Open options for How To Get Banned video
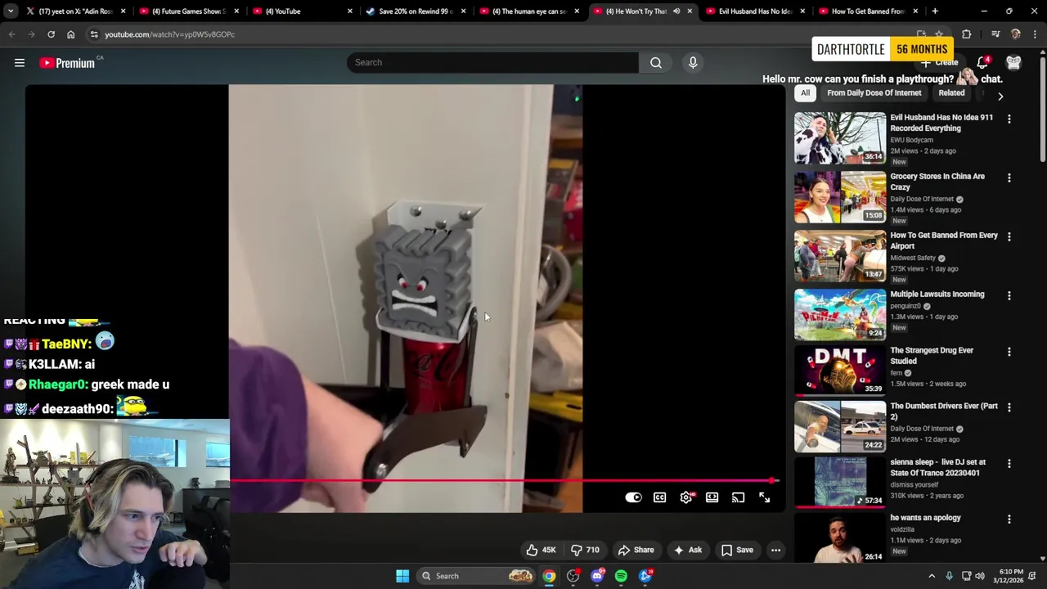The width and height of the screenshot is (1047, 589). (x=1009, y=237)
